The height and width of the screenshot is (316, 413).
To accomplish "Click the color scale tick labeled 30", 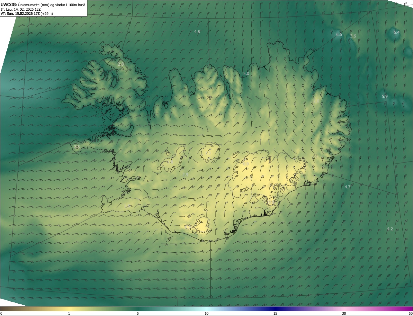I will coord(344,313).
